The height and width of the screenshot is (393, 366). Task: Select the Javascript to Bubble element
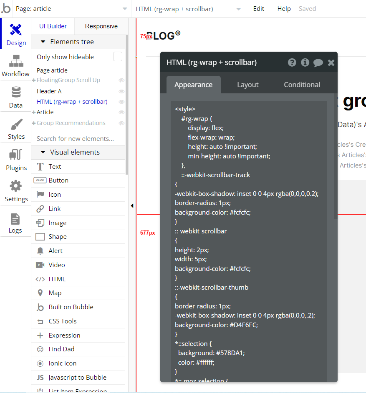click(78, 378)
